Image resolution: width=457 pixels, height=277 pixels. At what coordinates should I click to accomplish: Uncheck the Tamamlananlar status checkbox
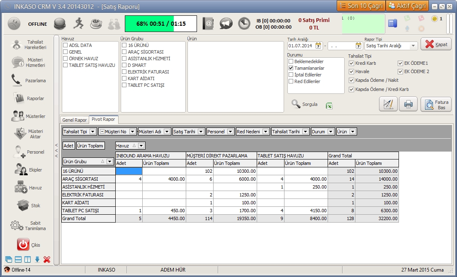[x=291, y=68]
